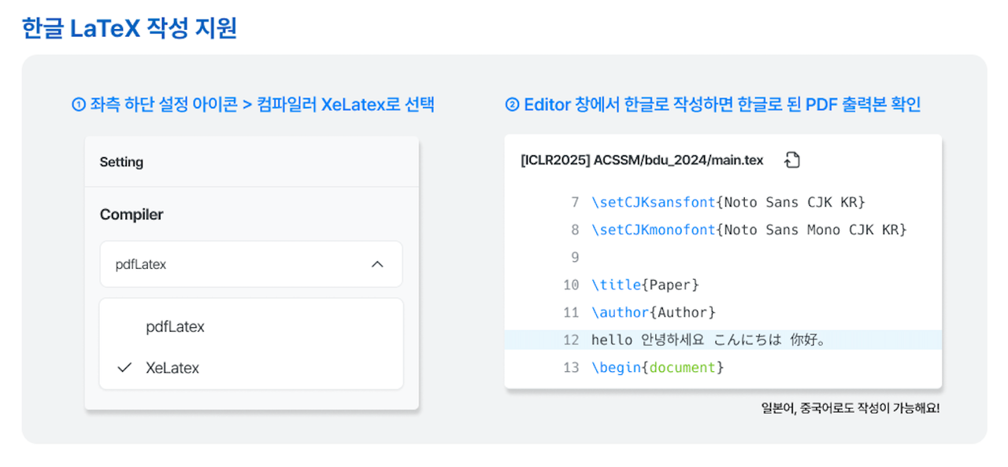Click the circled number one step icon
The image size is (1008, 467).
pos(78,105)
